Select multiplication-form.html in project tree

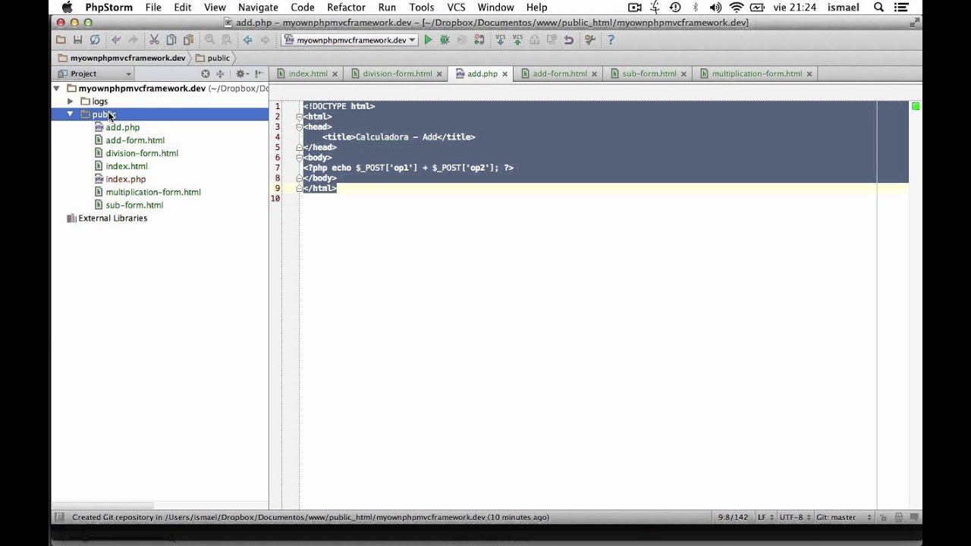pos(153,193)
